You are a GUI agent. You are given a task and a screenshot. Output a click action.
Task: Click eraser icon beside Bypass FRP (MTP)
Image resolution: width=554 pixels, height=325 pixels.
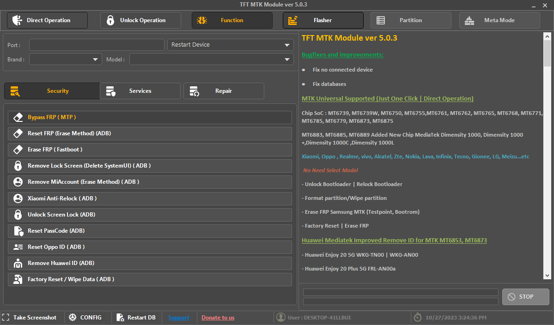coord(18,117)
